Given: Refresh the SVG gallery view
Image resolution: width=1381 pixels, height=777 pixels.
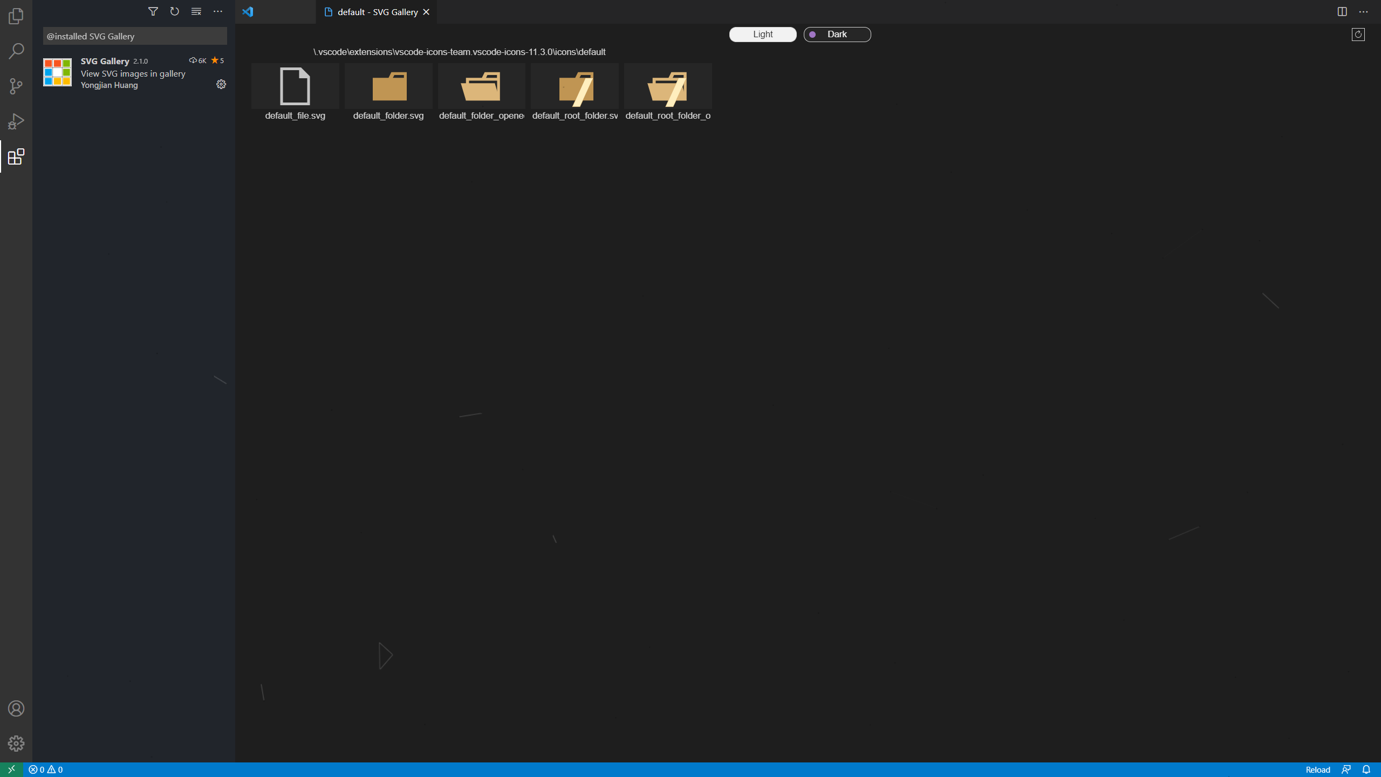Looking at the screenshot, I should 1358,35.
